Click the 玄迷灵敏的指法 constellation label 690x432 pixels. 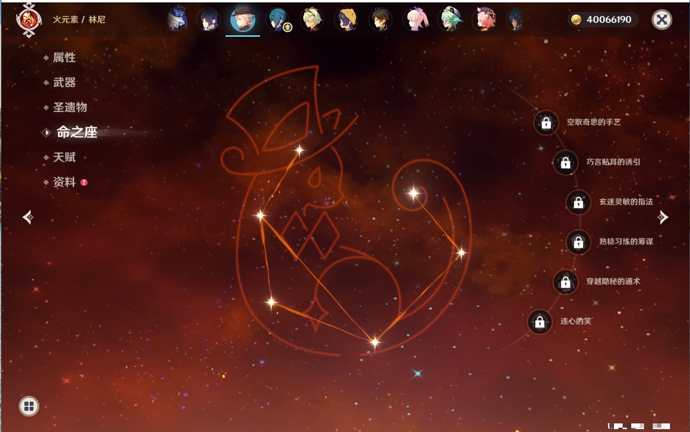coord(626,201)
